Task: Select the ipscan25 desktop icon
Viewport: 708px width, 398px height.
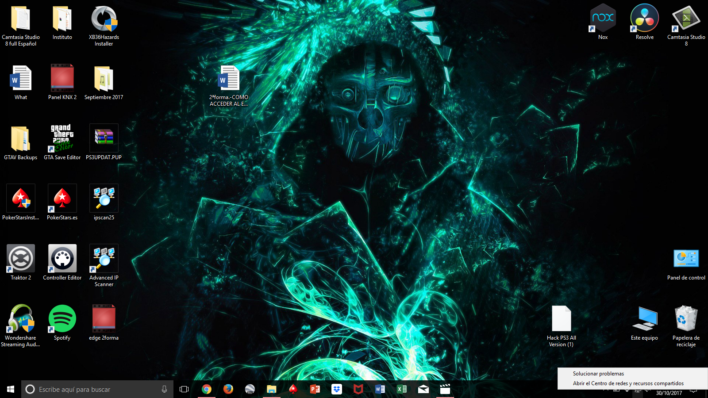Action: [104, 203]
